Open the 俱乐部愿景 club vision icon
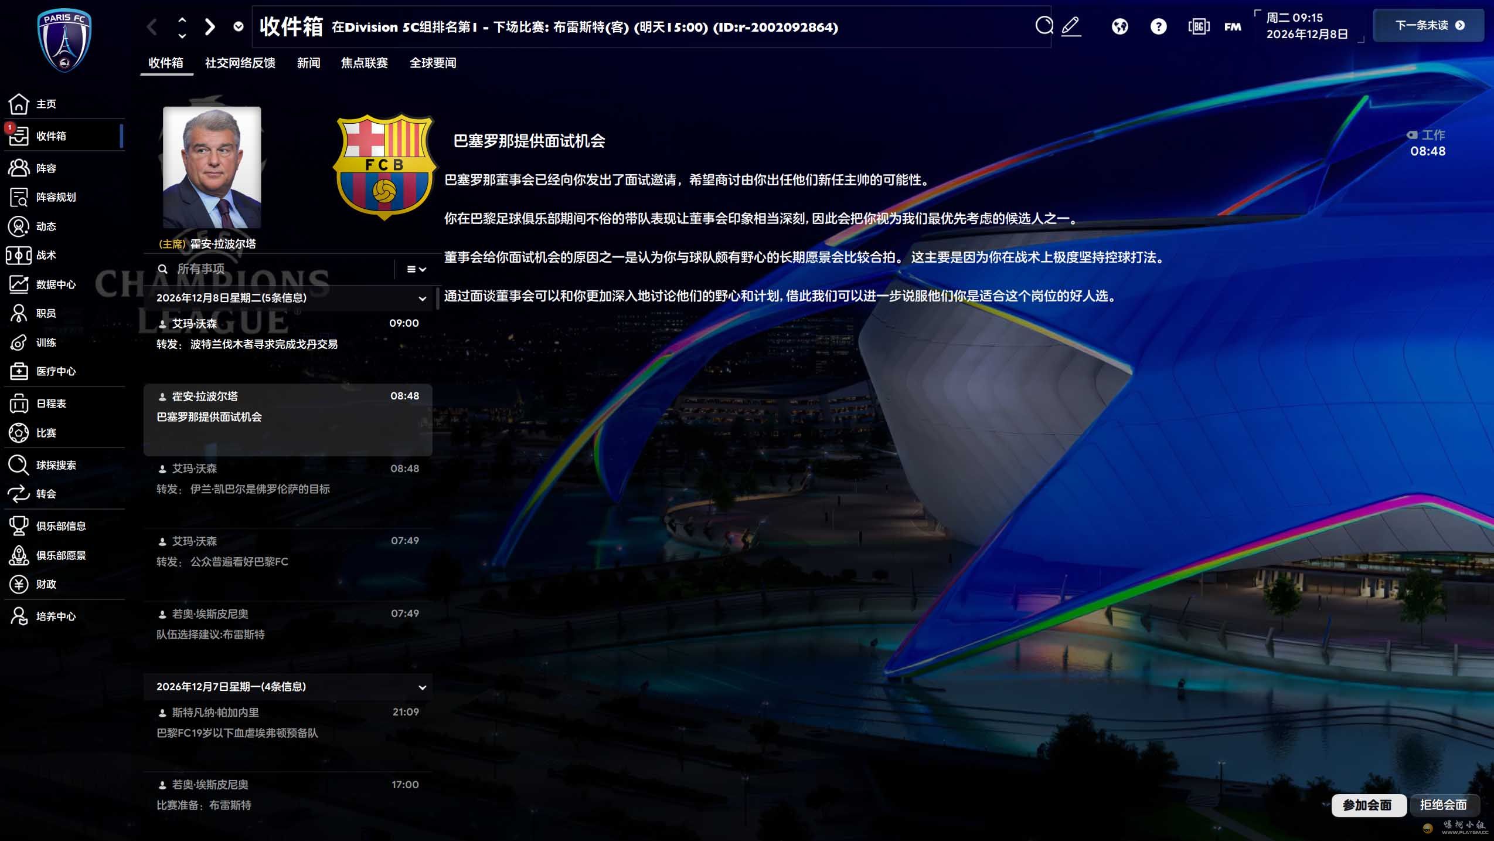Viewport: 1494px width, 841px height. [19, 555]
